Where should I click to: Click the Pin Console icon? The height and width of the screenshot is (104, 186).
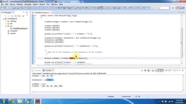(x=166, y=70)
